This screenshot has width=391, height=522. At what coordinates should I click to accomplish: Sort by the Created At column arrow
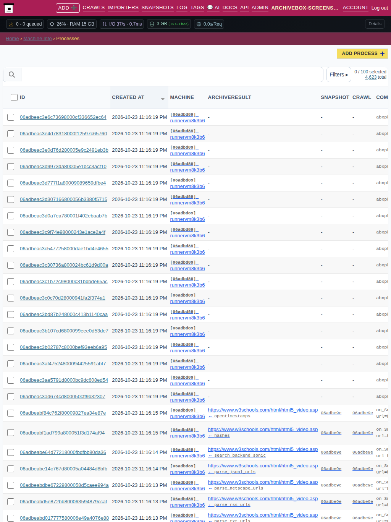coord(163,99)
